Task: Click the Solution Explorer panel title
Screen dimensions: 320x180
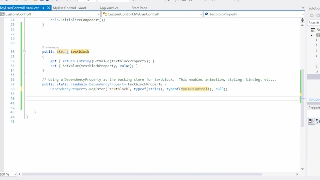Action: (314, 8)
